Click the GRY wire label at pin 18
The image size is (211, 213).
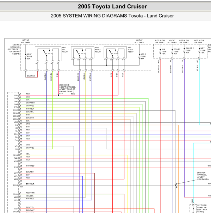point(28,145)
